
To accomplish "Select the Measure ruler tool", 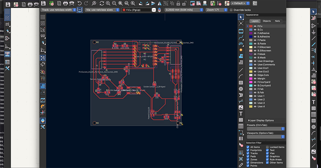I will [241, 165].
